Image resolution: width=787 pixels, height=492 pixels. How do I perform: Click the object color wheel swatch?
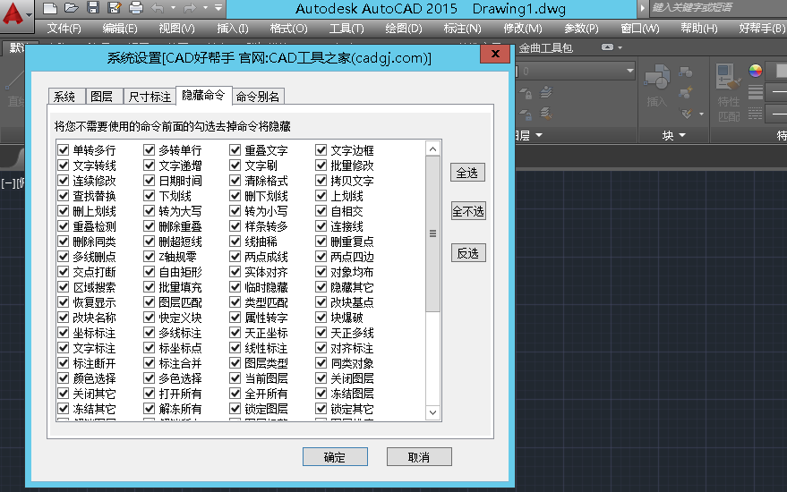[755, 71]
